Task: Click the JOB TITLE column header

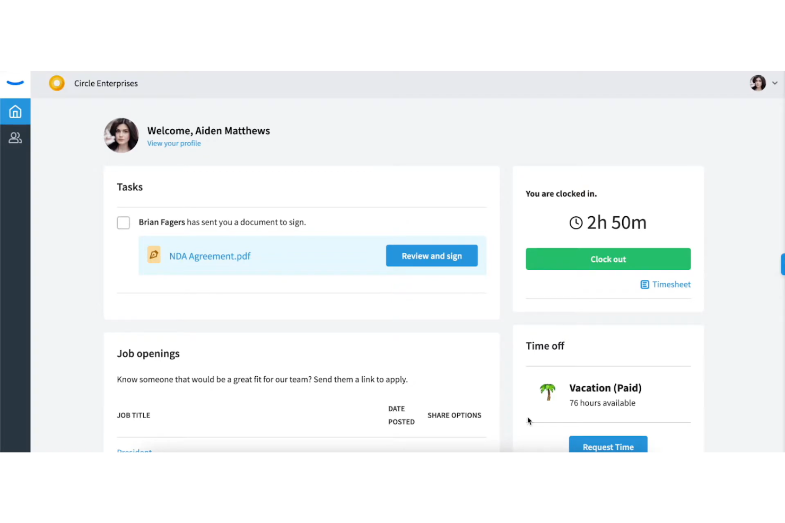Action: [x=133, y=415]
